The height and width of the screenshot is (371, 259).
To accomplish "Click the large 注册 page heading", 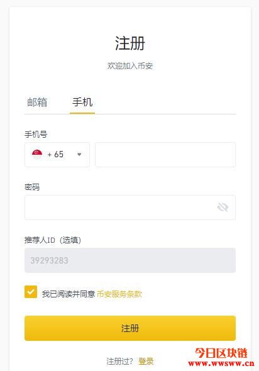I will pyautogui.click(x=130, y=43).
